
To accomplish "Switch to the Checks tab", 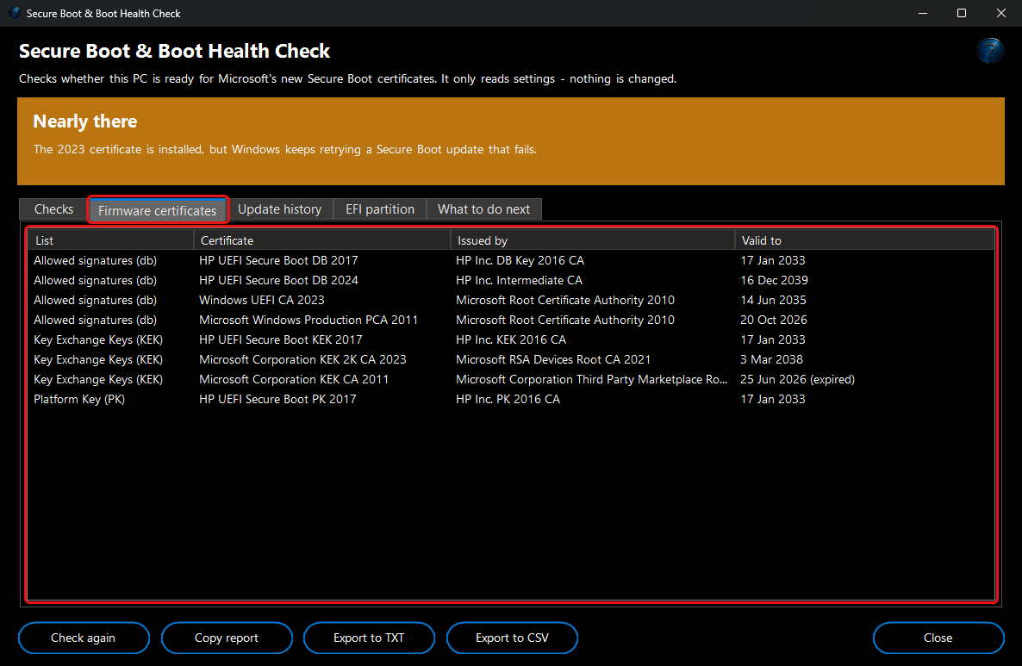I will pyautogui.click(x=53, y=209).
